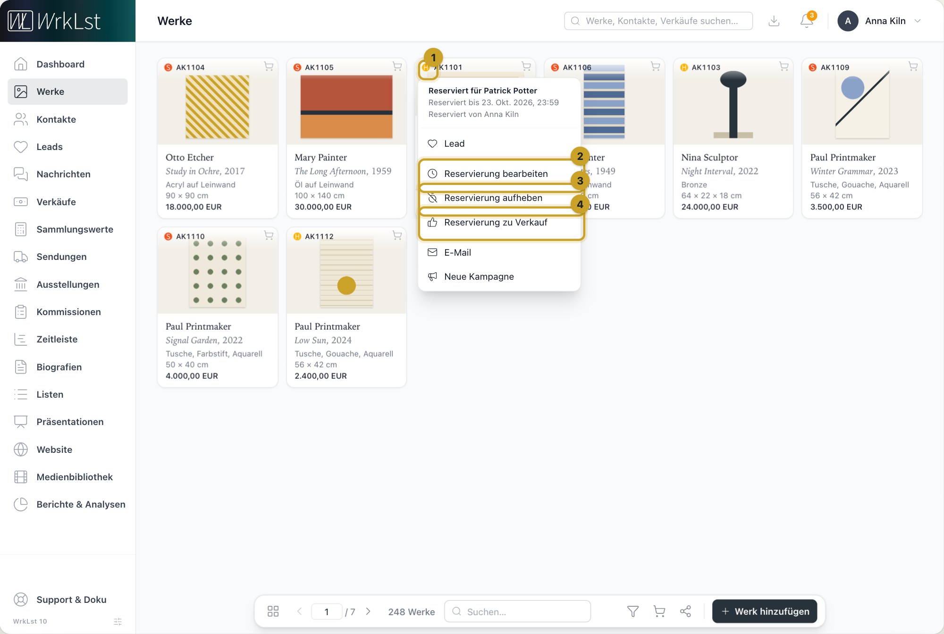Choose Reservierung zu Verkauf

499,223
